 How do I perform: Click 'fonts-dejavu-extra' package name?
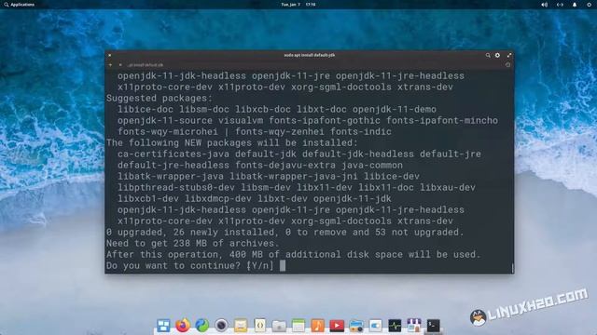click(285, 166)
